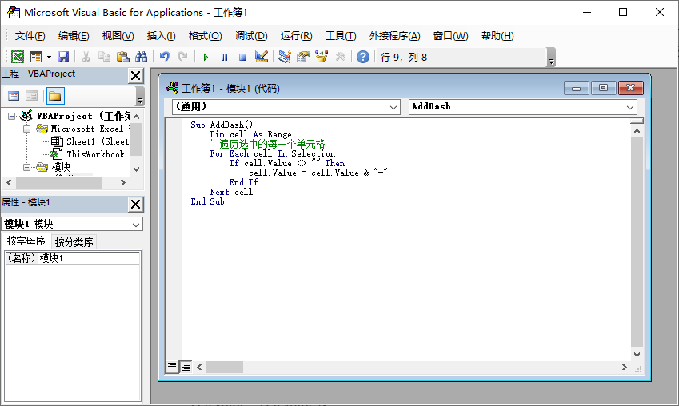Click View Code icon in project panel
679x406 pixels.
click(x=14, y=96)
